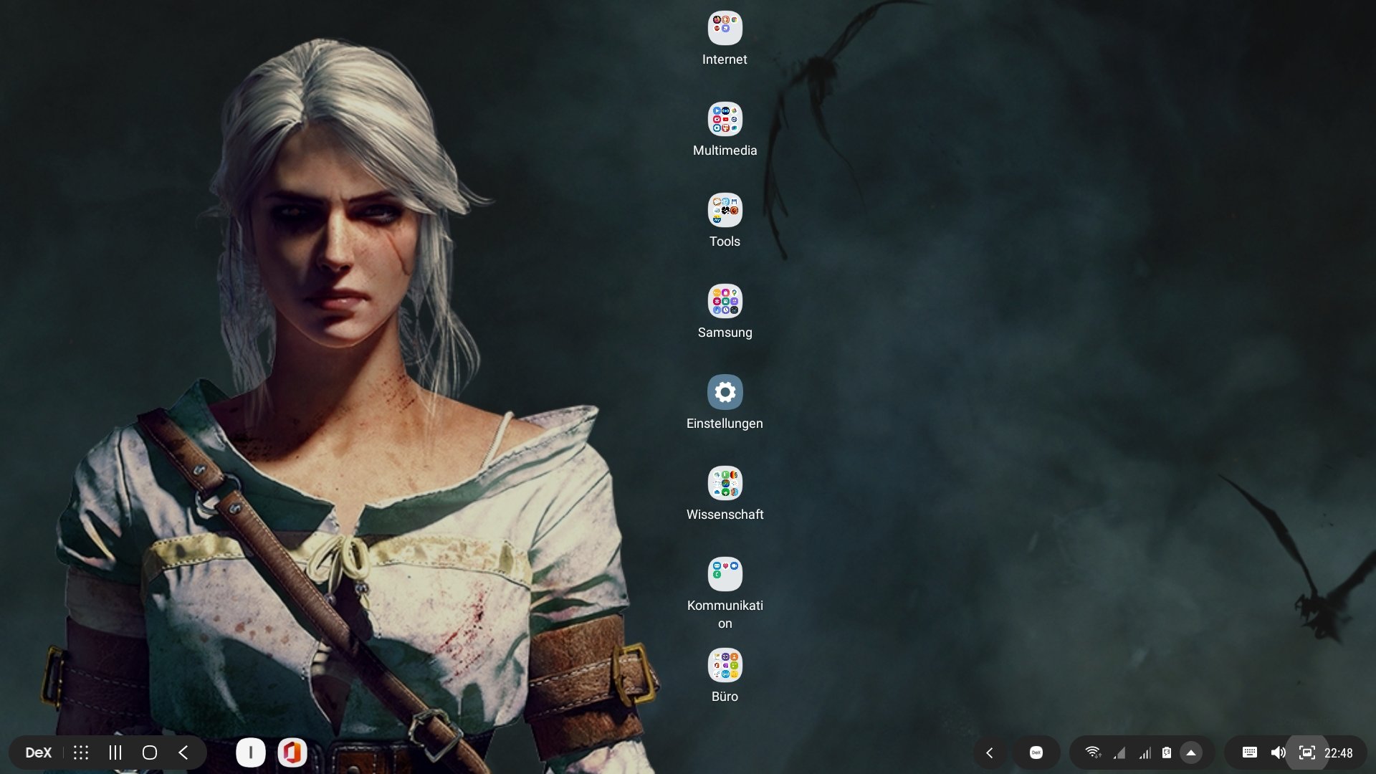Open the Samsung apps folder

[725, 302]
